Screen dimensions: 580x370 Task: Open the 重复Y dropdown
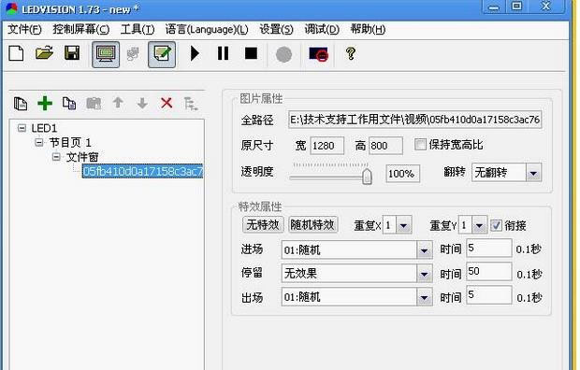point(479,225)
